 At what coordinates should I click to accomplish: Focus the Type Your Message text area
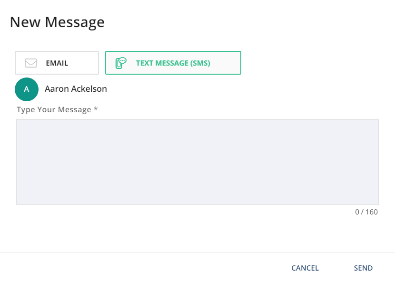[197, 162]
